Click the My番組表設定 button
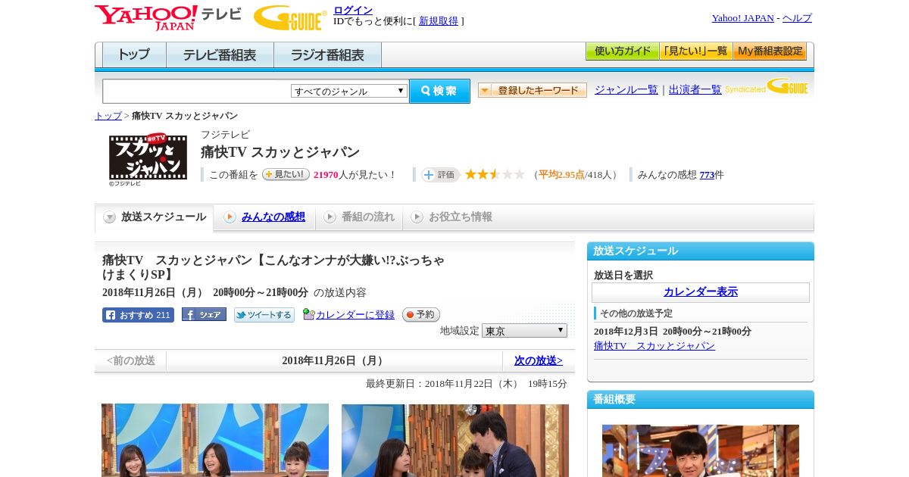Image resolution: width=909 pixels, height=477 pixels. click(x=770, y=51)
